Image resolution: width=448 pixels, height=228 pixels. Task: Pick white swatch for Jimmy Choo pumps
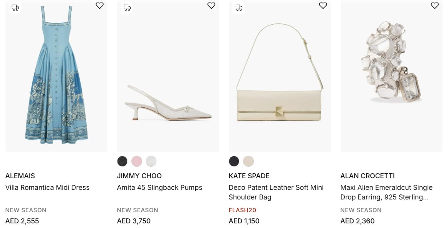coord(151,161)
